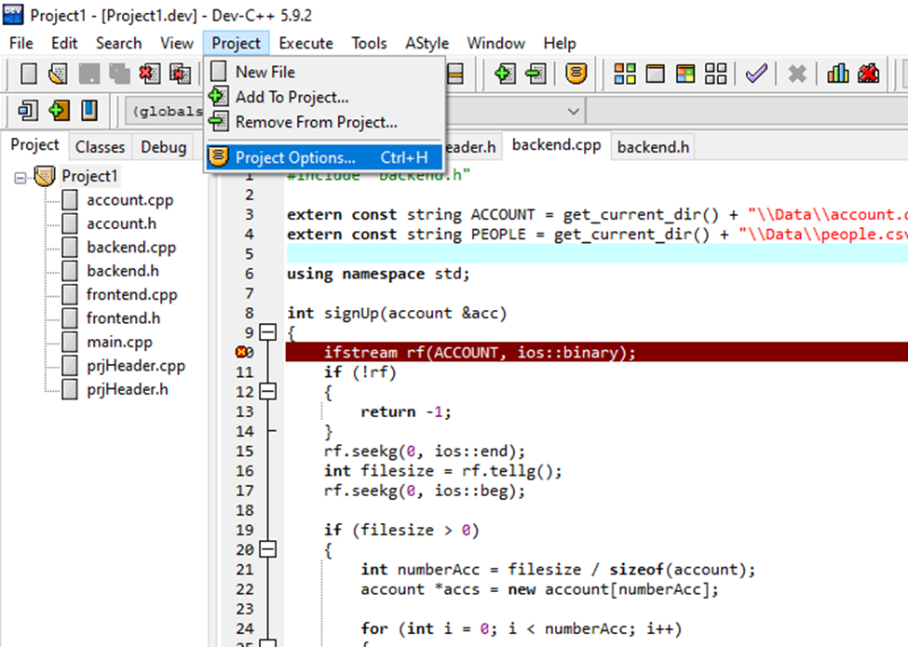Open backend.h in the project tree

click(123, 272)
